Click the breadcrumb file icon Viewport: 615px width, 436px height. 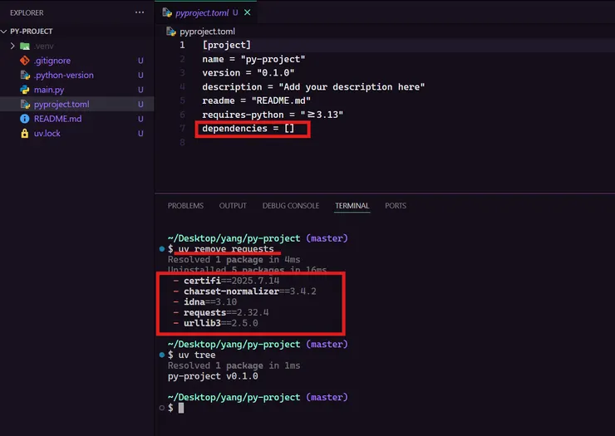coord(171,32)
